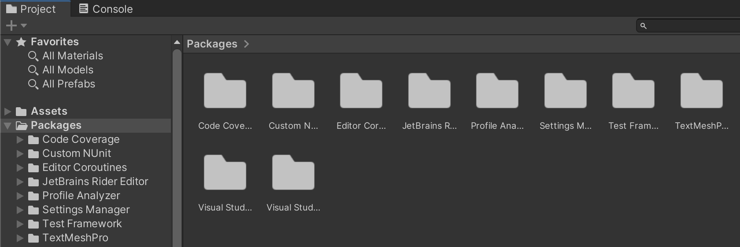Viewport: 740px width, 247px height.
Task: Click the folder tree vertical scrollbar
Action: [177, 148]
